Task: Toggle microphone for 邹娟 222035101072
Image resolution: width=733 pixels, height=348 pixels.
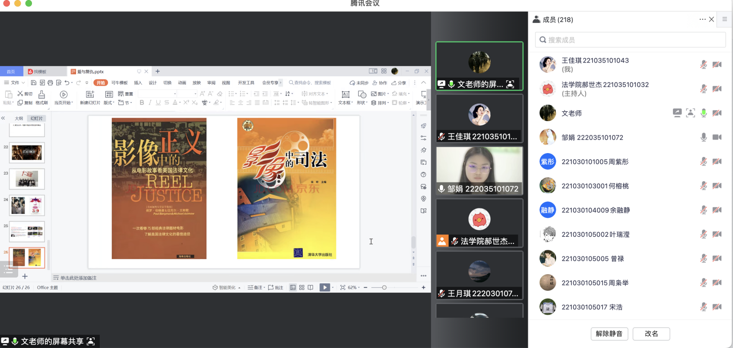Action: point(704,137)
